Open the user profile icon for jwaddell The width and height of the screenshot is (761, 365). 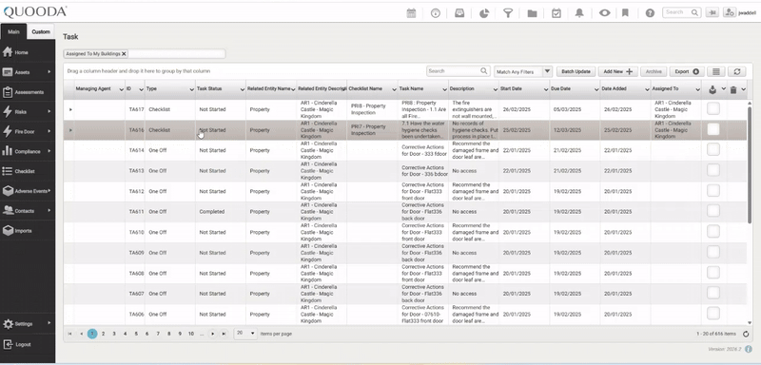(729, 12)
